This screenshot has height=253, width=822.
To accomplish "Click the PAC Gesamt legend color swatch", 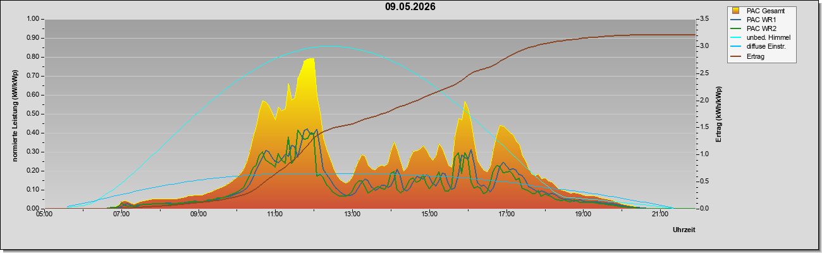I will coord(737,11).
